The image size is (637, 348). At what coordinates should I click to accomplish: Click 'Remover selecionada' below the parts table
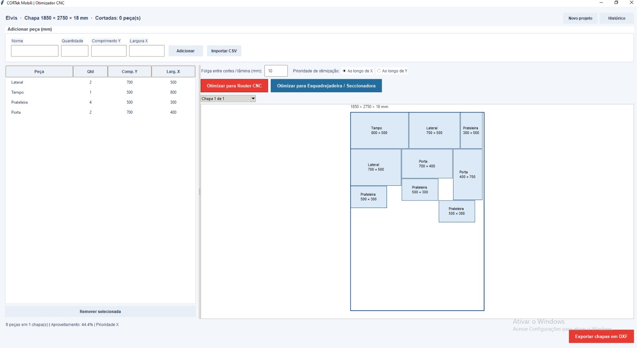click(x=100, y=311)
